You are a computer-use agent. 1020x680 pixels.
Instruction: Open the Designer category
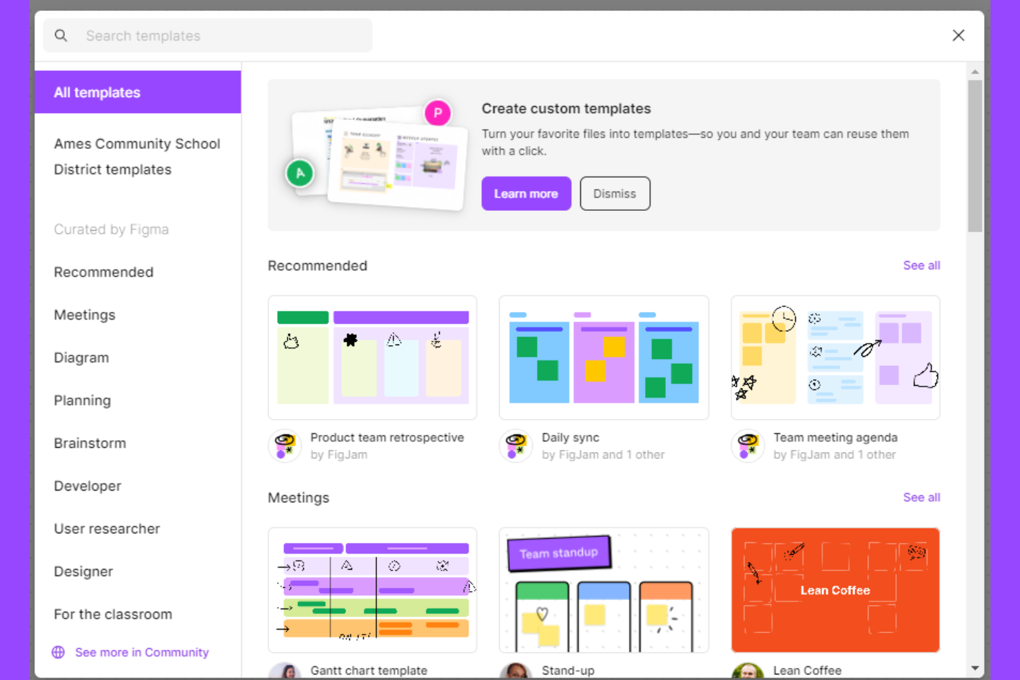83,571
